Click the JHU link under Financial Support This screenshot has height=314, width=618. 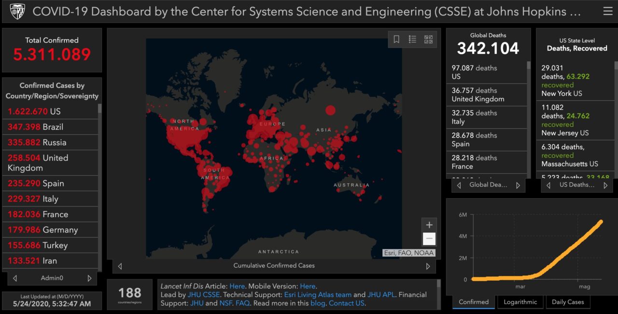click(197, 303)
